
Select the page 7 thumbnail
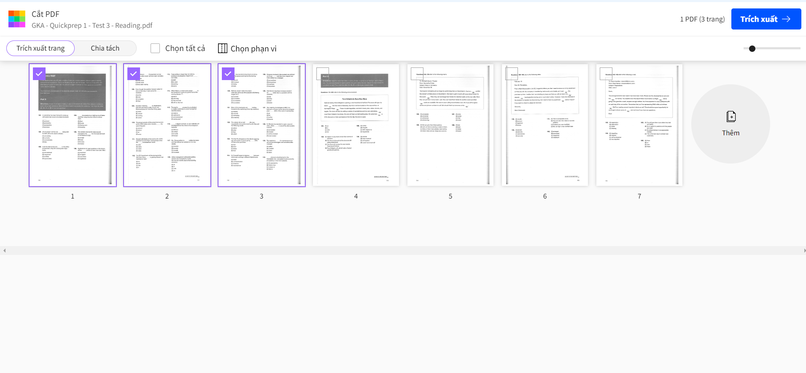(x=639, y=125)
